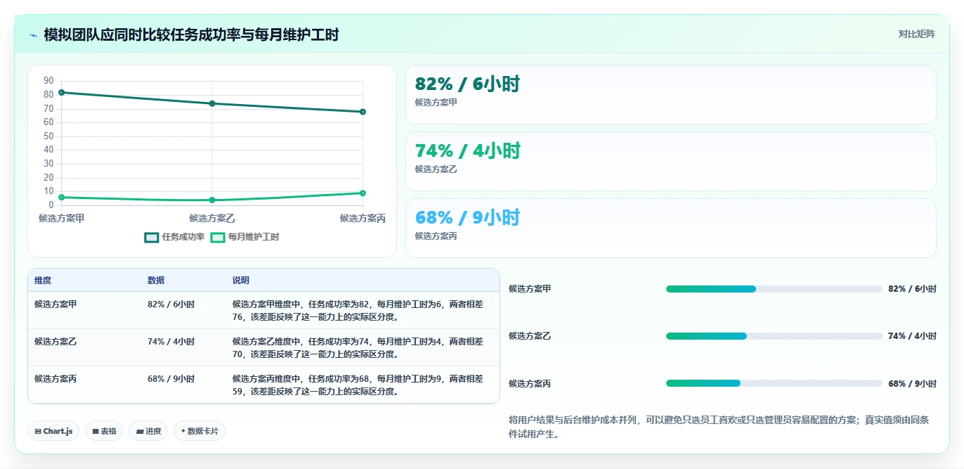Click the 每月维护工时 point for 候选方案乙
The height and width of the screenshot is (469, 964).
(x=212, y=200)
